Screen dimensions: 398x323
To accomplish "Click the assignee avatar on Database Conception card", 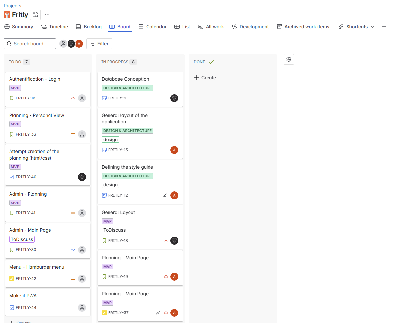I will (174, 98).
